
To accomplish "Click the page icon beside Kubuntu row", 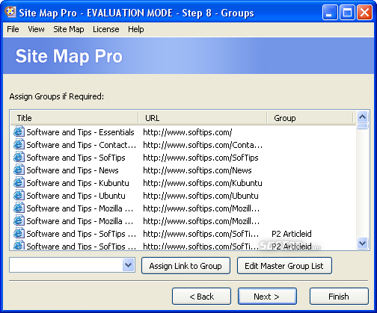I will coord(19,182).
